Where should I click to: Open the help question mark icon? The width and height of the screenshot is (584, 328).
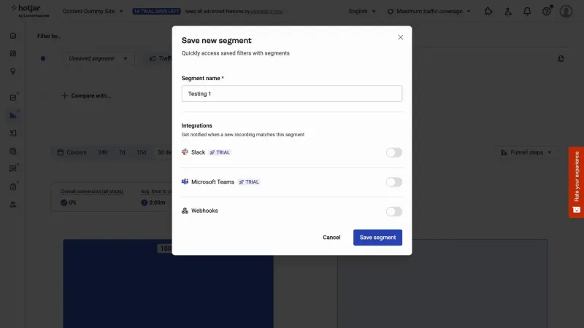[x=546, y=12]
